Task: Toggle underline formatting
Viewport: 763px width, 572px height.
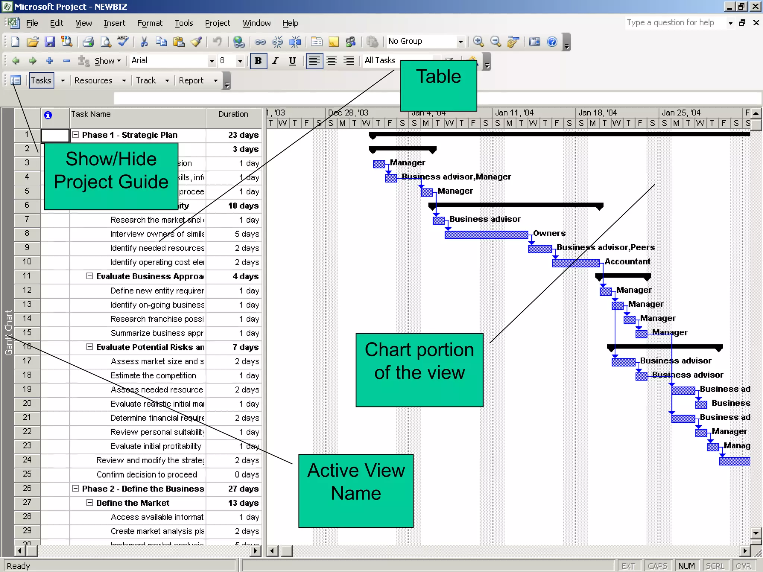Action: pyautogui.click(x=292, y=61)
